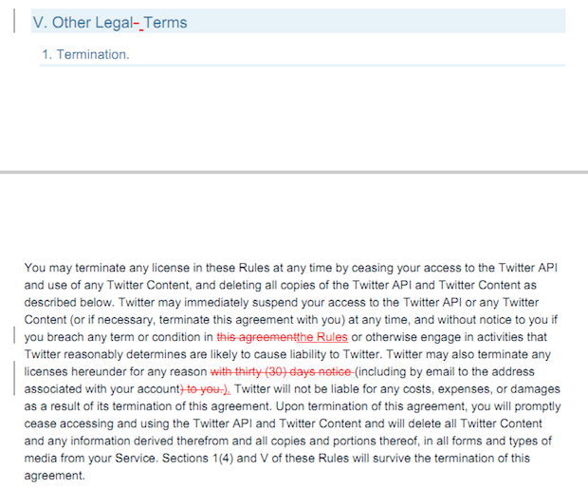Click 'You may terminate any license' sentence start
Image resolution: width=588 pixels, height=489 pixels.
(x=105, y=268)
